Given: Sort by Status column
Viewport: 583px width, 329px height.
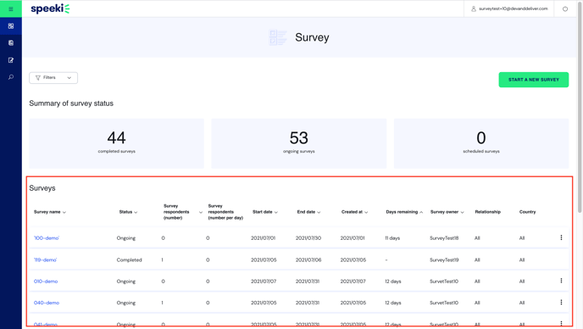Looking at the screenshot, I should click(128, 212).
